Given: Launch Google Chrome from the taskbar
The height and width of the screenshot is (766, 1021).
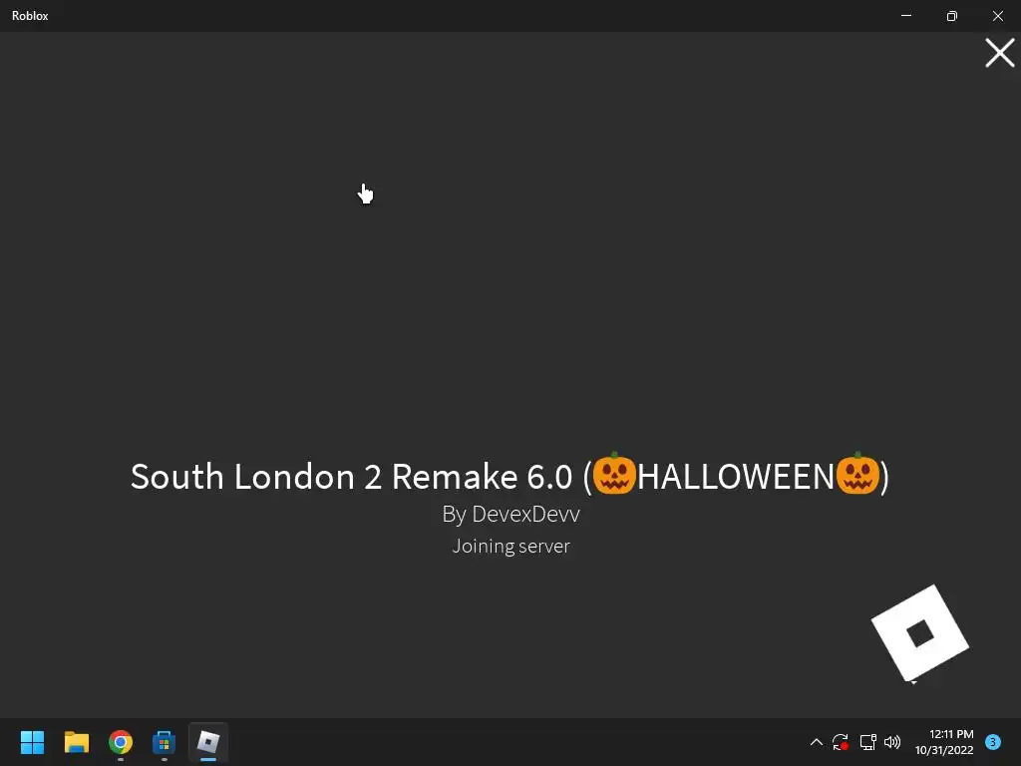Looking at the screenshot, I should pyautogui.click(x=121, y=742).
